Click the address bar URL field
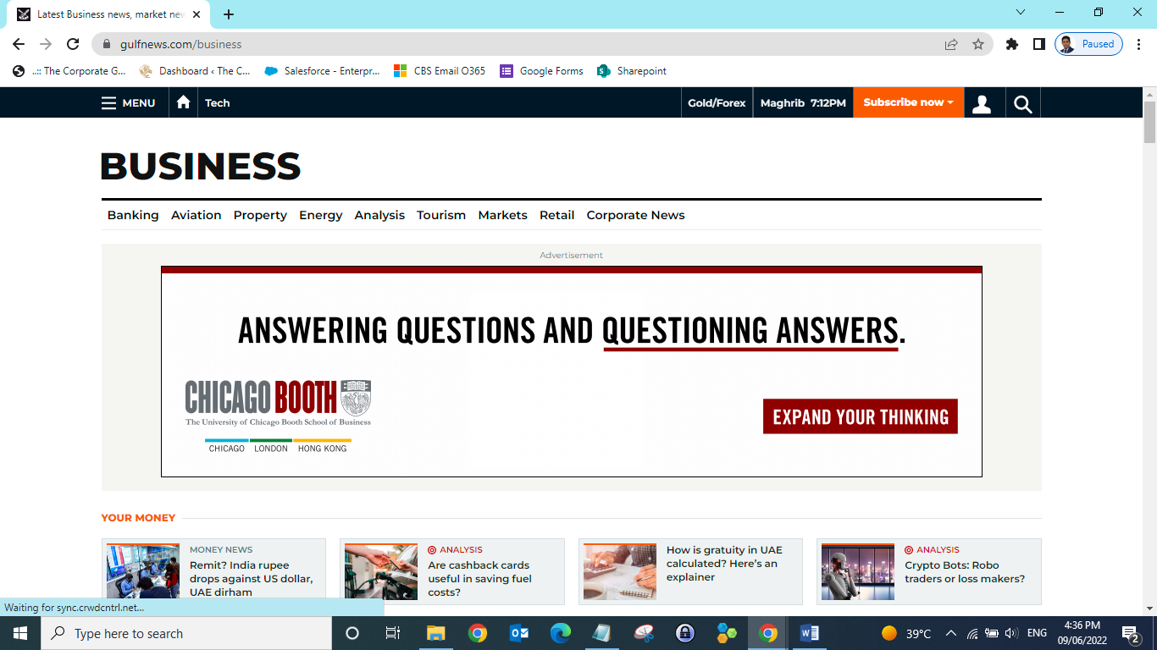The width and height of the screenshot is (1157, 650). [508, 44]
